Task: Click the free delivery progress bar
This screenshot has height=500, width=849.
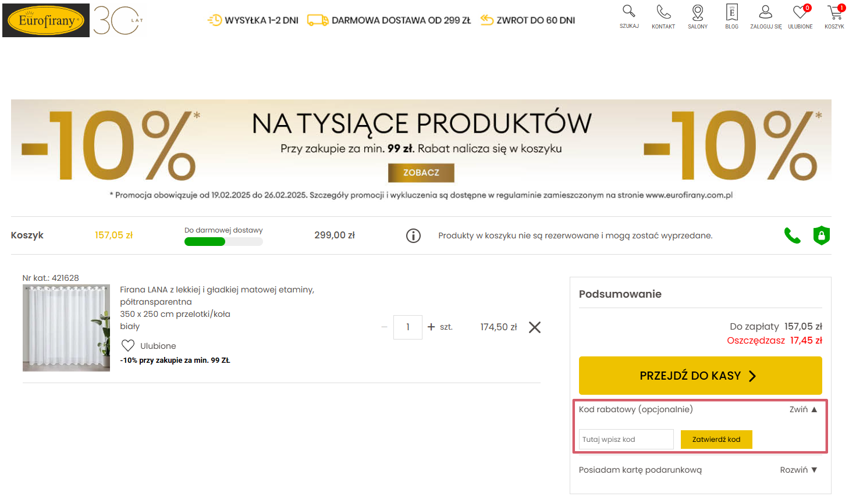Action: (223, 242)
